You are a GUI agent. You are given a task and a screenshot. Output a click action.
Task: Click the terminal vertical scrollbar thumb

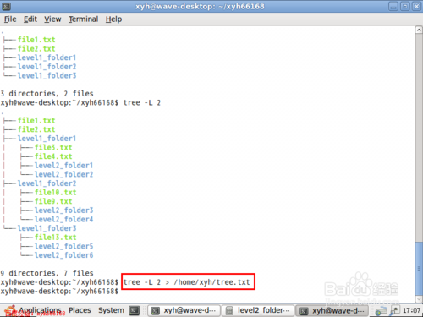click(419, 268)
